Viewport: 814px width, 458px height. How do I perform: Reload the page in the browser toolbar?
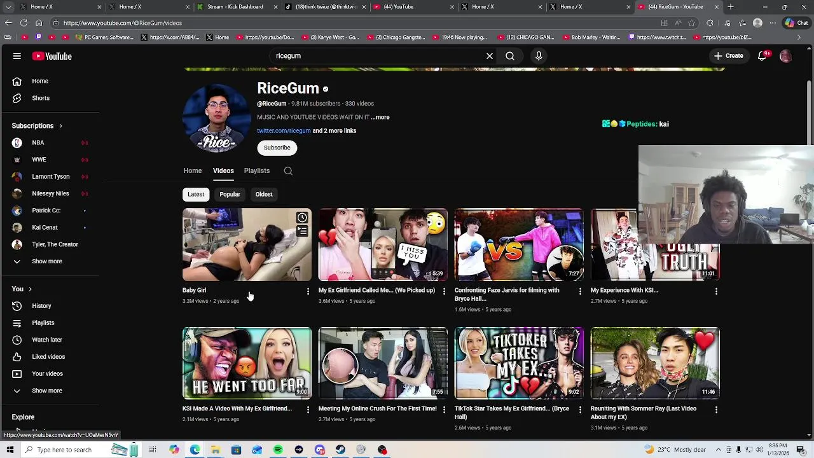coord(24,23)
